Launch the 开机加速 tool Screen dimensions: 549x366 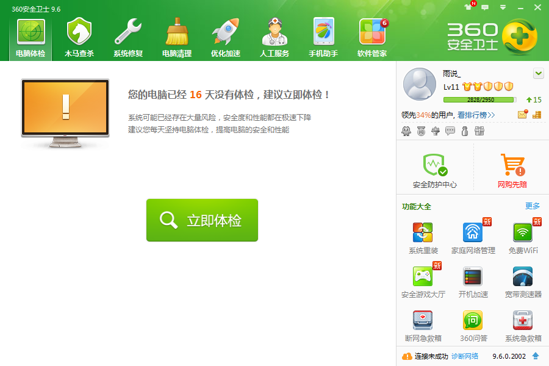(473, 282)
